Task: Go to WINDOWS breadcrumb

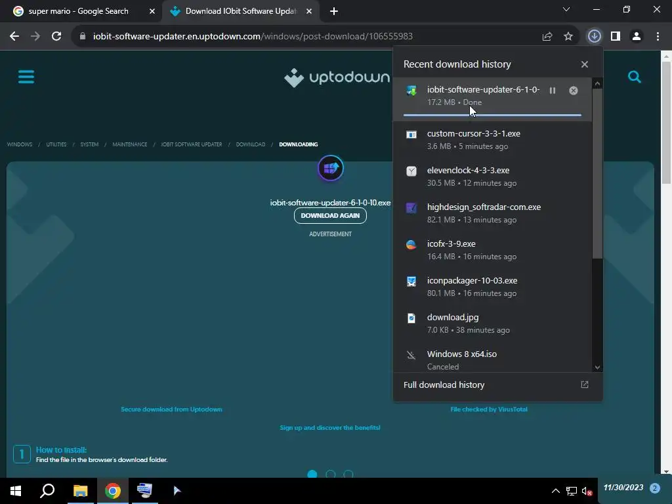Action: [x=19, y=144]
